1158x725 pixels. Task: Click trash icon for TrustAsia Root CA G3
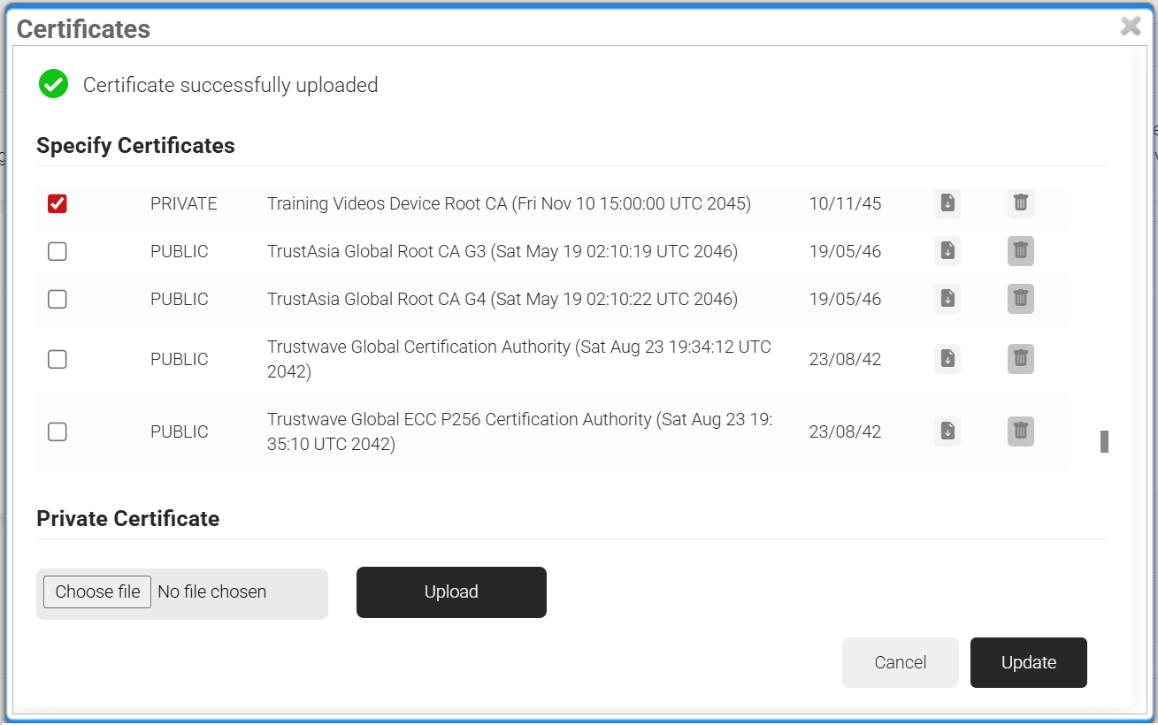[x=1020, y=251]
